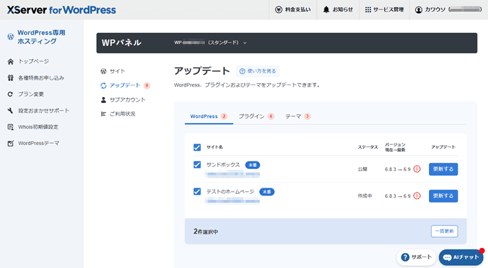Open ご利用状況 in the WP panel menu
Screen dimensions: 488x268
[x=122, y=114]
